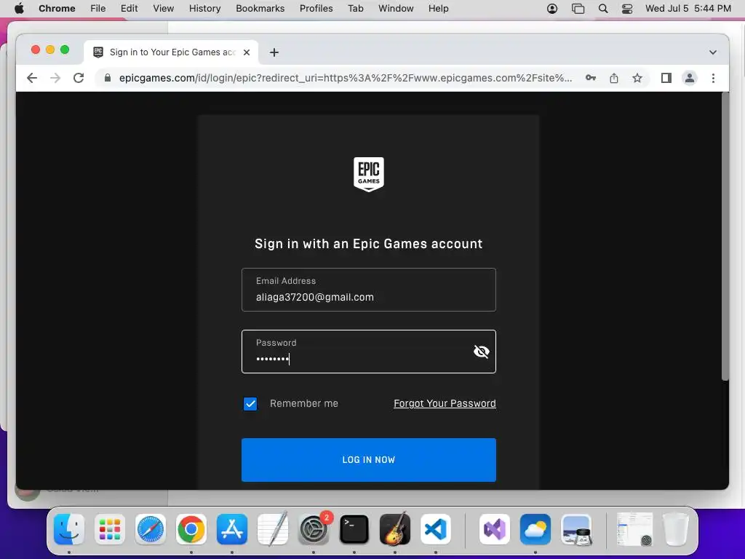This screenshot has width=745, height=559.
Task: Open Preview from the dock
Action: click(576, 529)
